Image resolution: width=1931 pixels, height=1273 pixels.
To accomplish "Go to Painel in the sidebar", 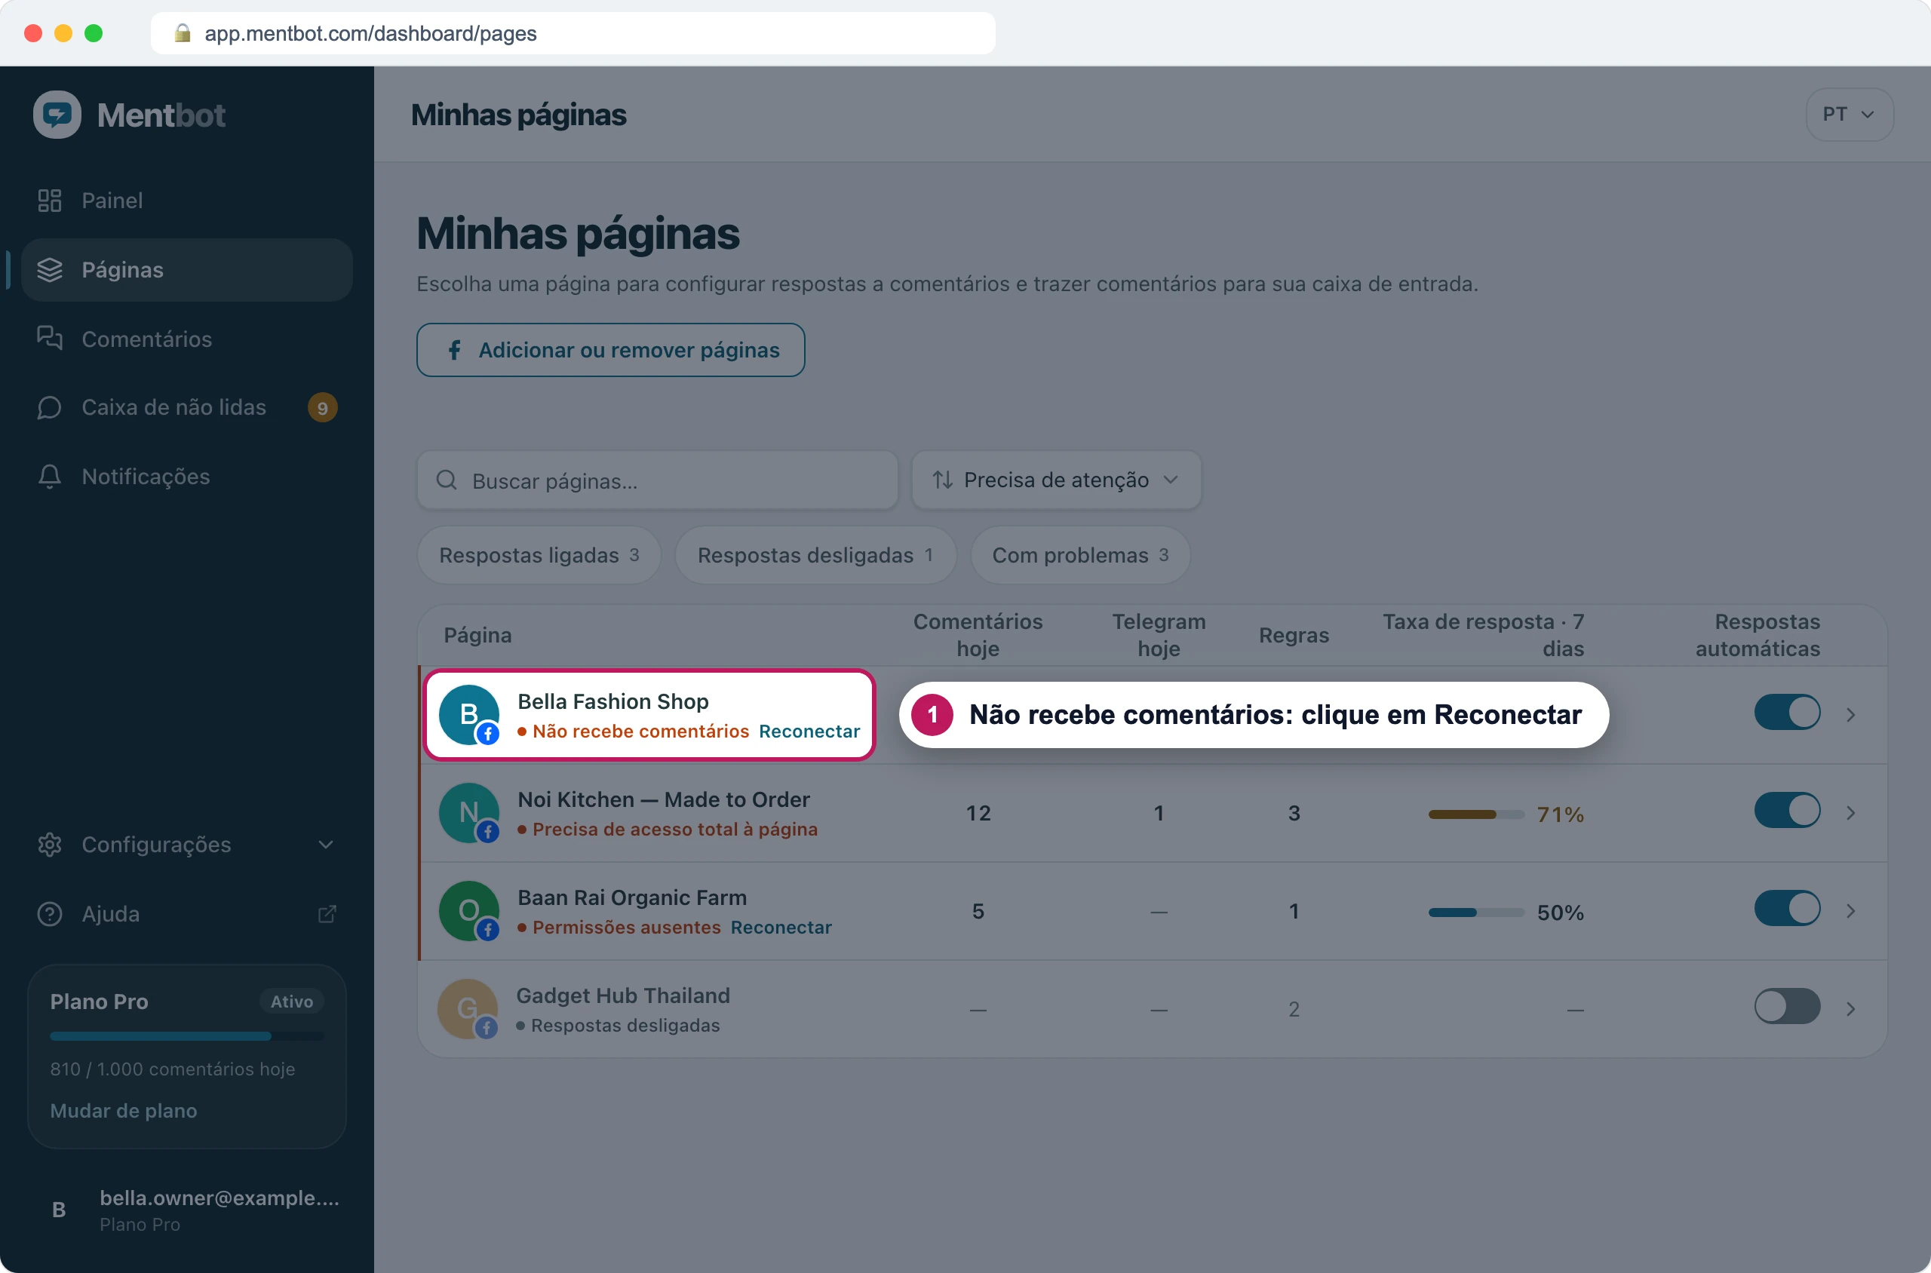I will [187, 201].
